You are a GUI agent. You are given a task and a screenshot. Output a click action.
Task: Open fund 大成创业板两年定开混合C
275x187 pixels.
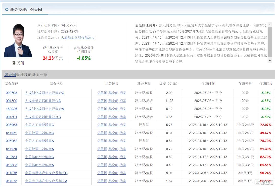click(x=44, y=93)
